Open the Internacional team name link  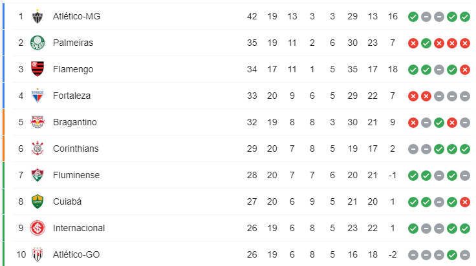tap(79, 228)
